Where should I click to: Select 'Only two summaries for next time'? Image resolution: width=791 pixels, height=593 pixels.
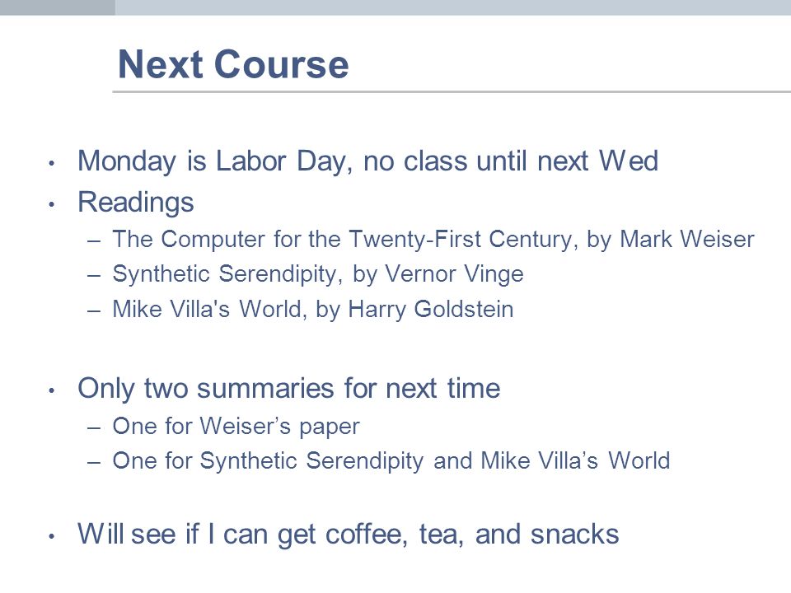[289, 388]
